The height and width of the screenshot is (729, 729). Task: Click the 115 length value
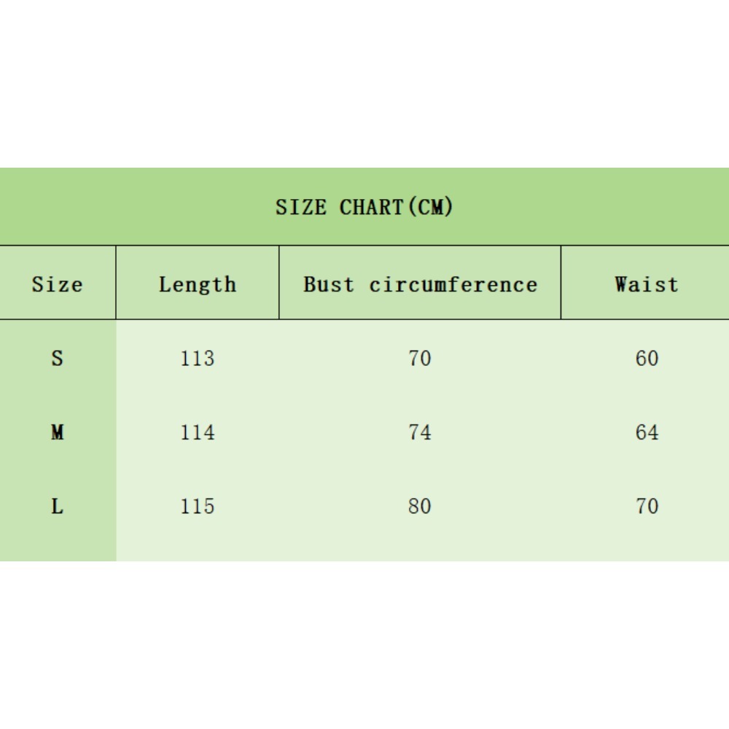pos(198,507)
